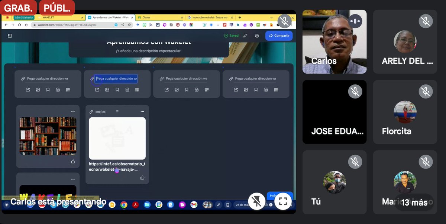Like the bookshelf image card
The image size is (446, 224).
[73, 161]
